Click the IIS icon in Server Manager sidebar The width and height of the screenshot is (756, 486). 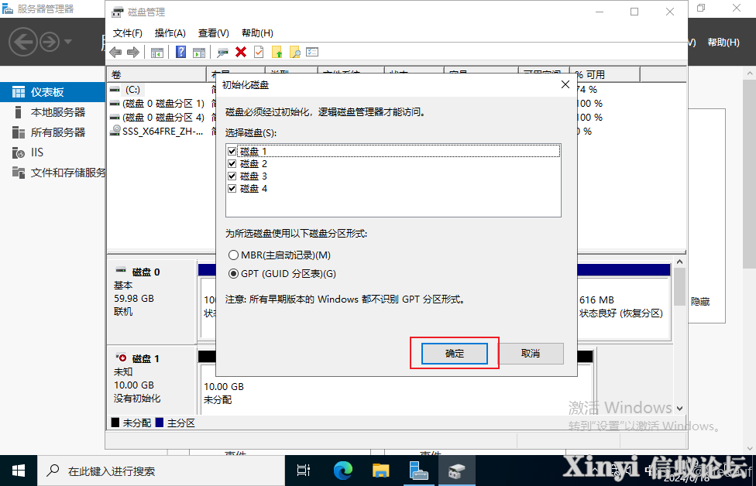(x=19, y=152)
